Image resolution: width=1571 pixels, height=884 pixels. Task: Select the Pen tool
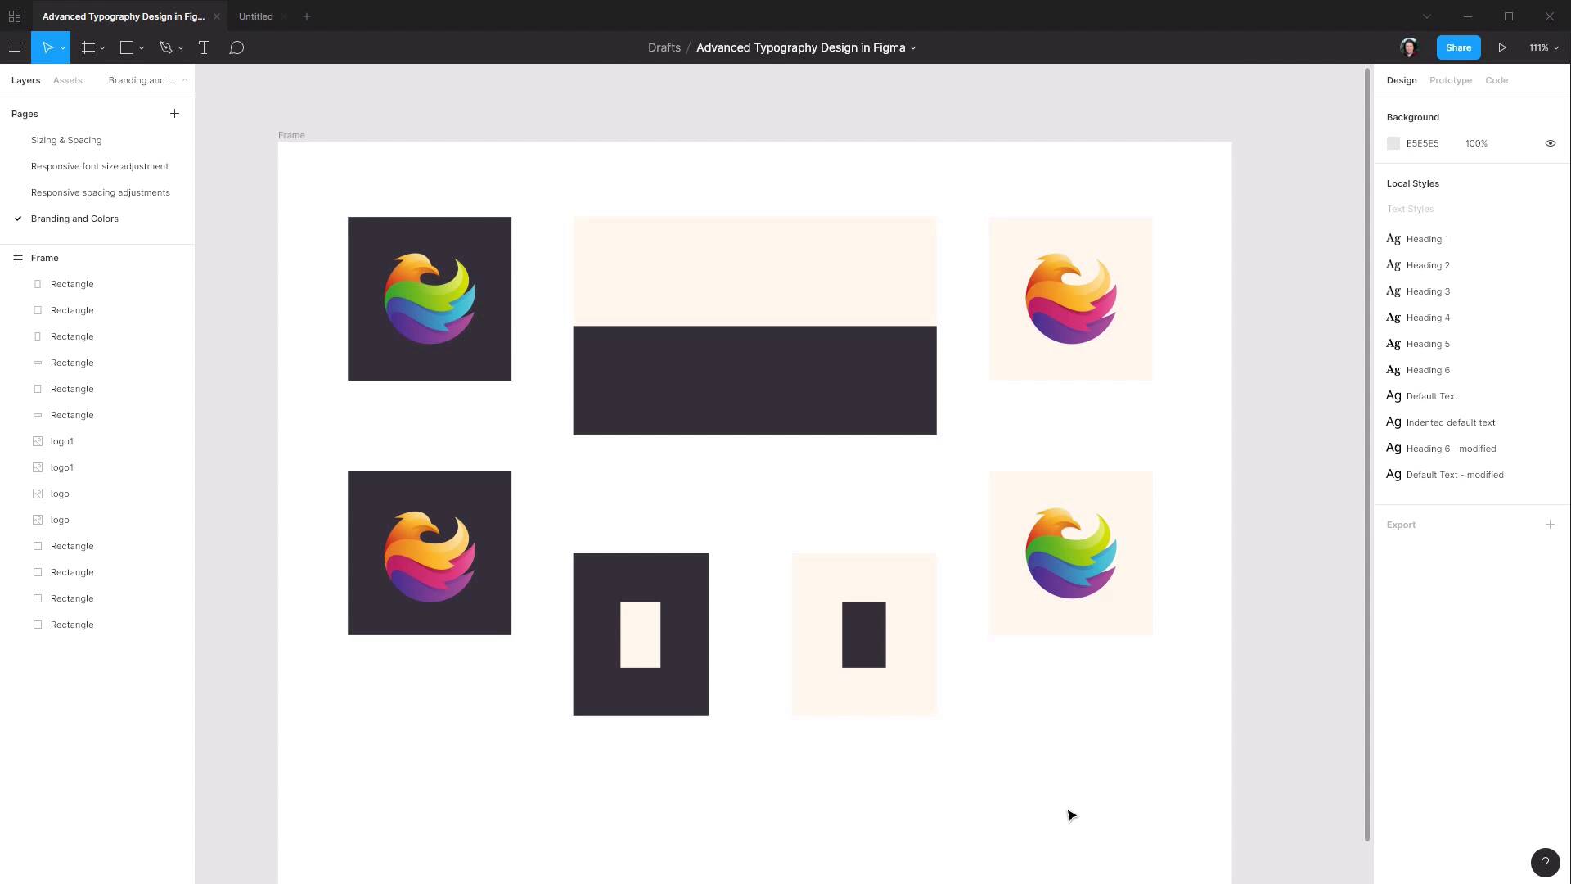[x=165, y=47]
